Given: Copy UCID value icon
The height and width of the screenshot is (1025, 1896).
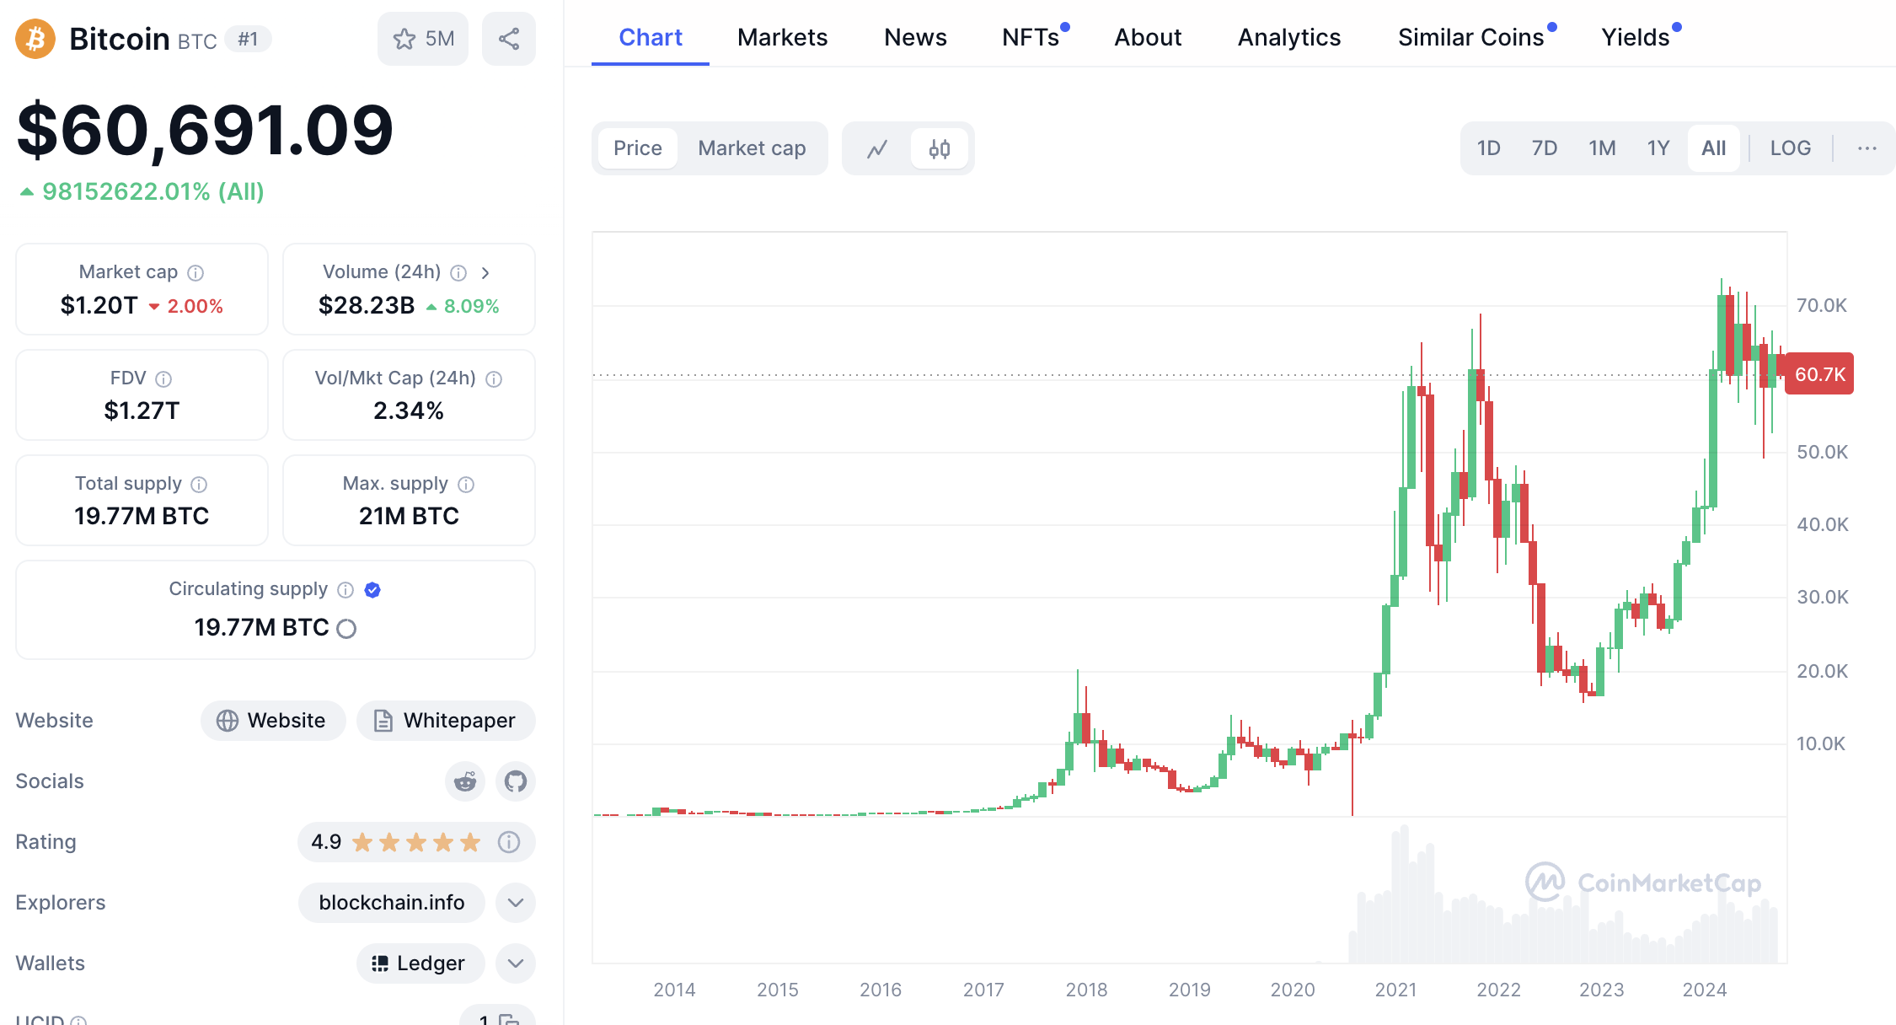Looking at the screenshot, I should point(509,1018).
